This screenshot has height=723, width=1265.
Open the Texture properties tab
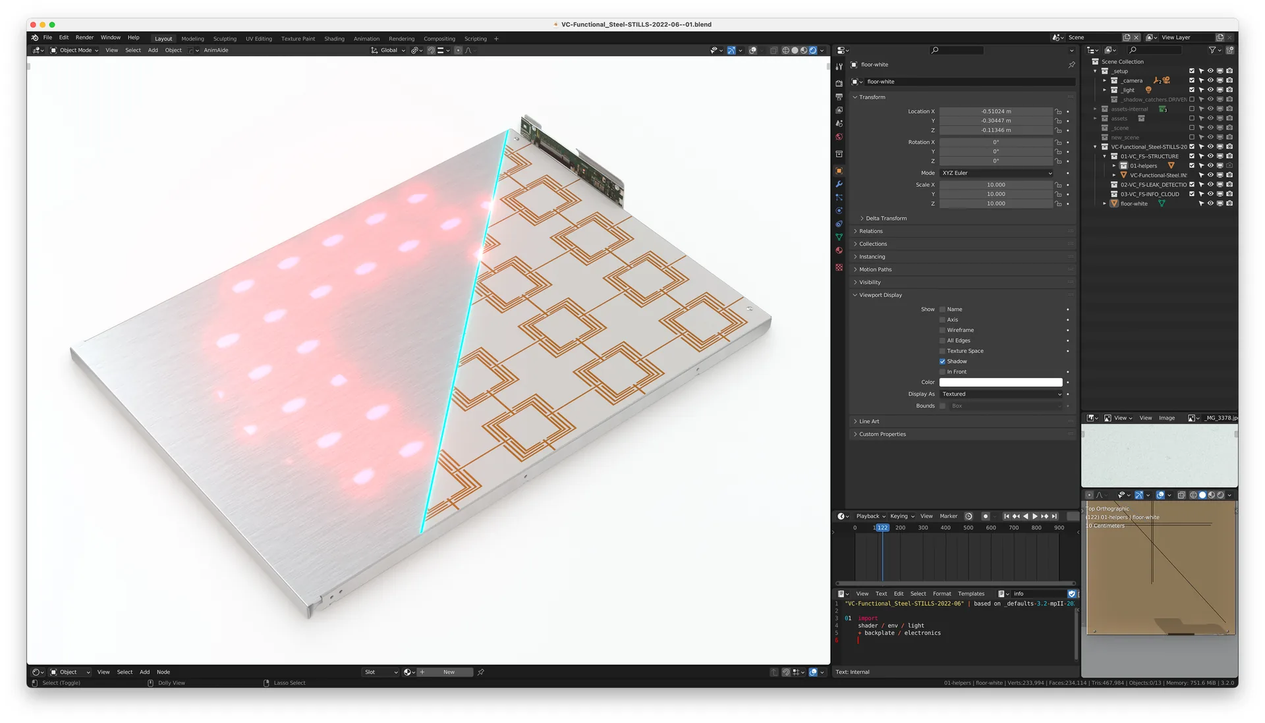(839, 267)
